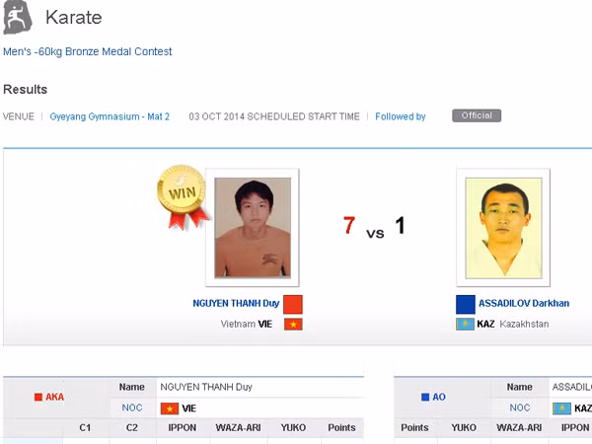Click the VIE code in the AKA table
Viewport: 592px width, 444px height.
point(188,408)
